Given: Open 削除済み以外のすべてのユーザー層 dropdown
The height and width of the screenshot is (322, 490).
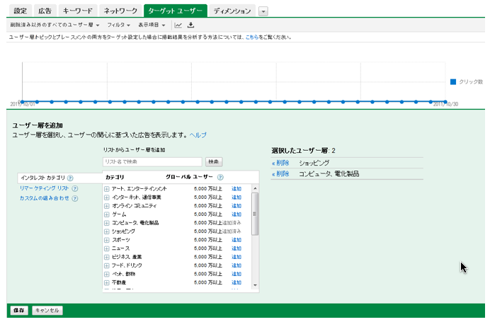Looking at the screenshot, I should [55, 25].
